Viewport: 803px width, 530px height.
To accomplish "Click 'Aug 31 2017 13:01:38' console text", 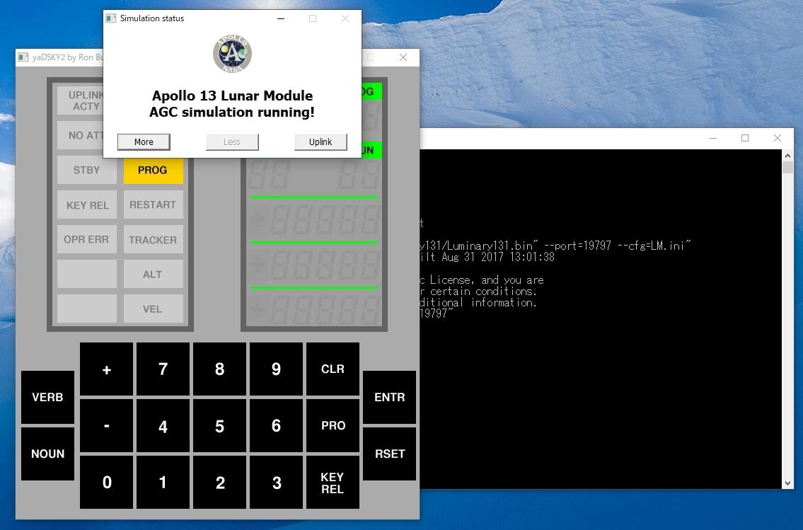I will pos(498,257).
